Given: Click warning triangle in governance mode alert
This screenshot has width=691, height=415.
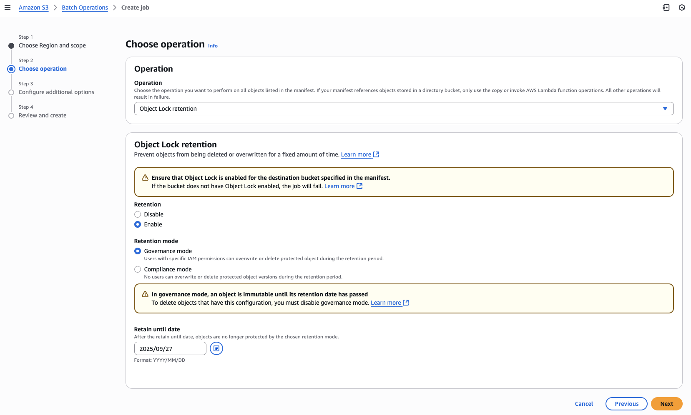Looking at the screenshot, I should pyautogui.click(x=144, y=293).
